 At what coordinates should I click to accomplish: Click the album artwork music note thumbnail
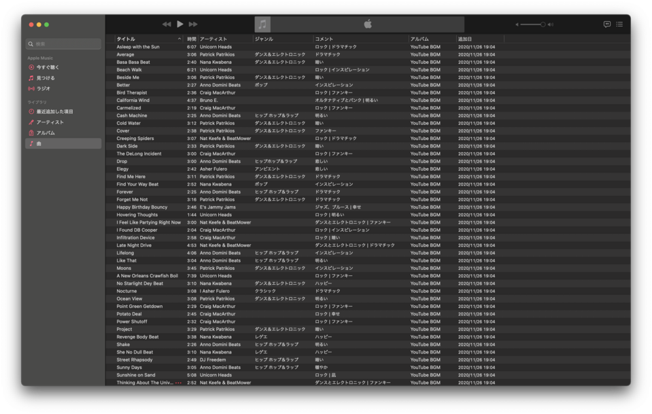pyautogui.click(x=262, y=24)
